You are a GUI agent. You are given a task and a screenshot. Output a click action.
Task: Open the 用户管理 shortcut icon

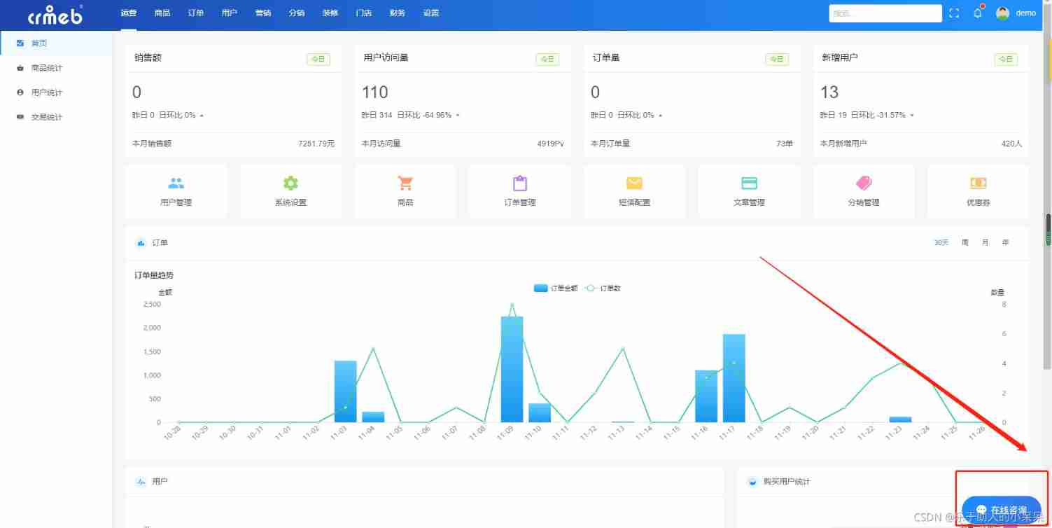[176, 184]
